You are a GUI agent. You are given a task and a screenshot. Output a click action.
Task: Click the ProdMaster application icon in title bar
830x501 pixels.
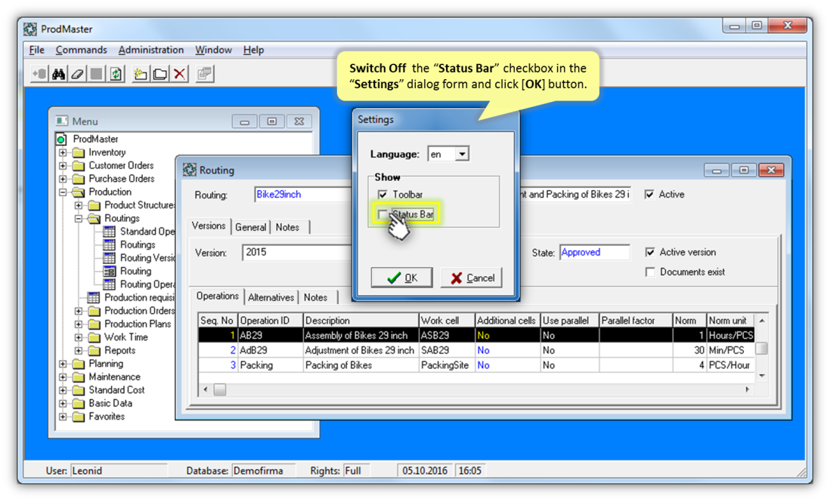(x=31, y=29)
